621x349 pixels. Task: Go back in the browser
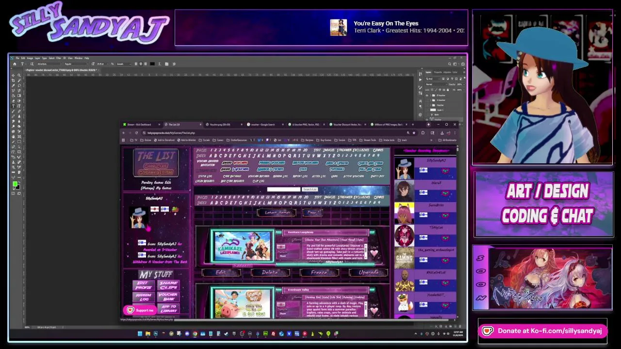pyautogui.click(x=124, y=133)
